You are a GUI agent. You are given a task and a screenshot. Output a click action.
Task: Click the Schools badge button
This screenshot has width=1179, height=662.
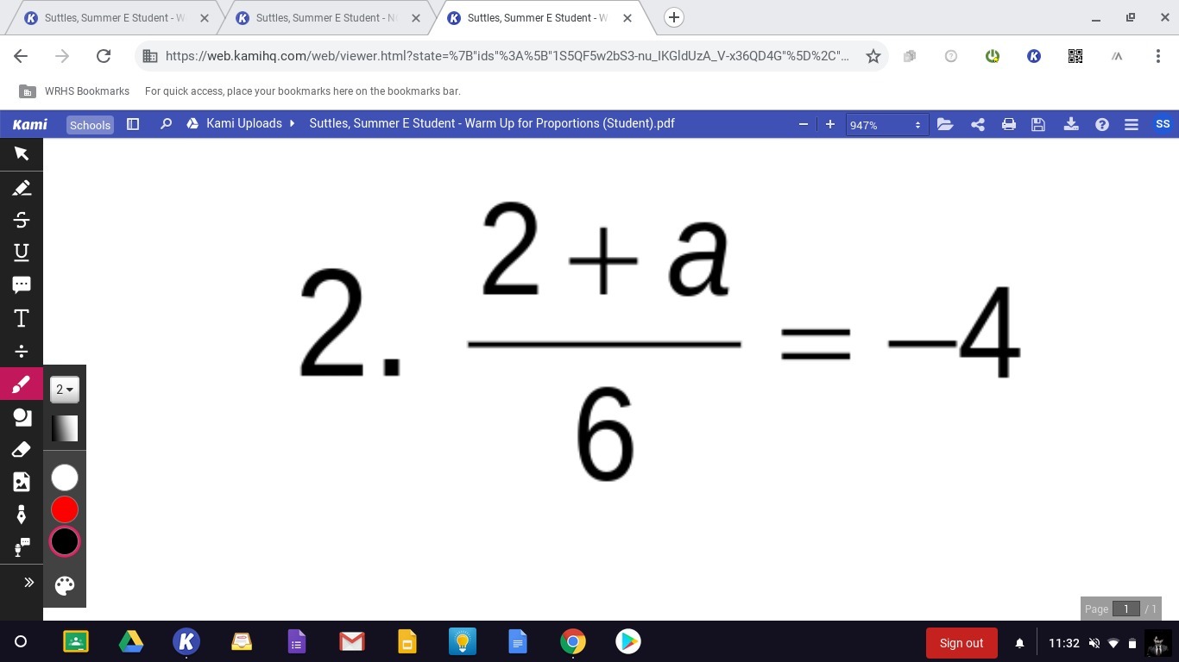click(90, 125)
